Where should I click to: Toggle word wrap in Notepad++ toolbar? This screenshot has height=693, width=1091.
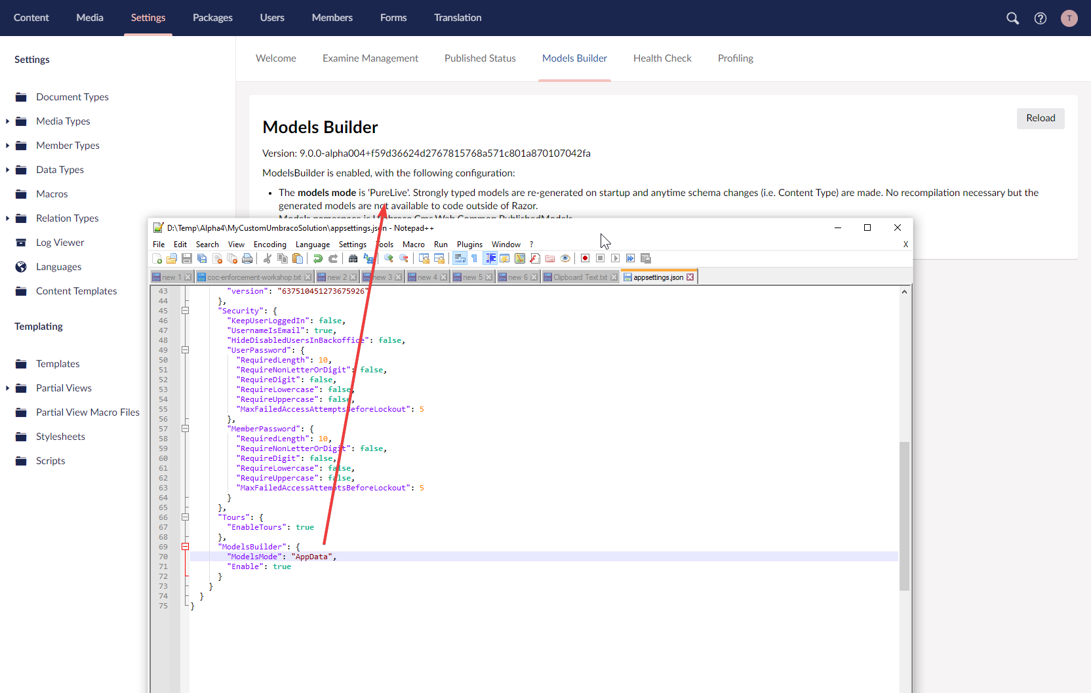point(459,258)
